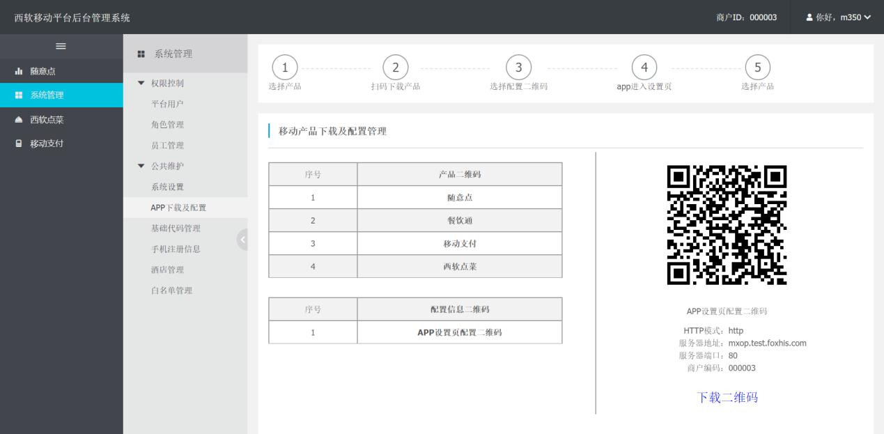Open 随意点 in the left navigation
Screen dimensions: 884x434
[61, 71]
